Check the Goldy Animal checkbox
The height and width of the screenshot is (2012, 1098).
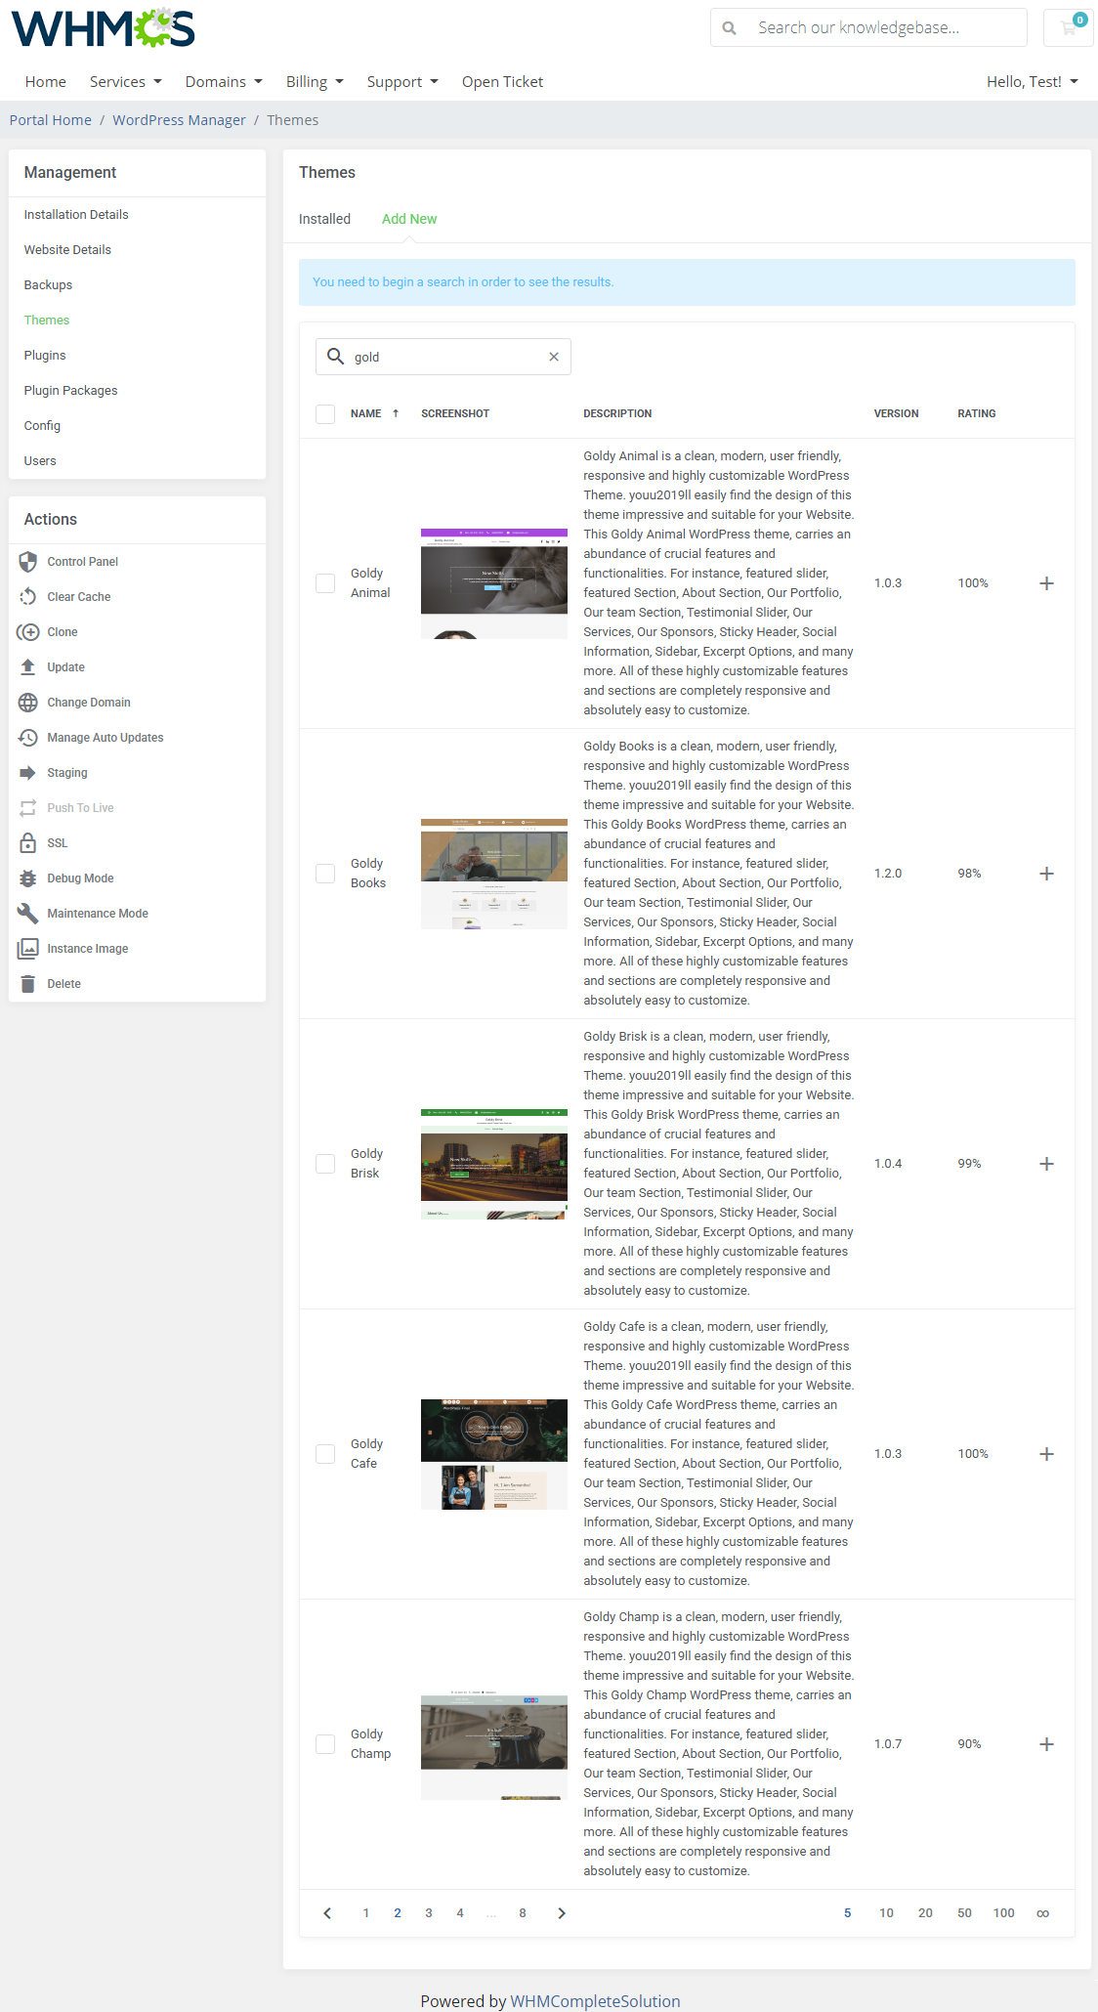325,583
